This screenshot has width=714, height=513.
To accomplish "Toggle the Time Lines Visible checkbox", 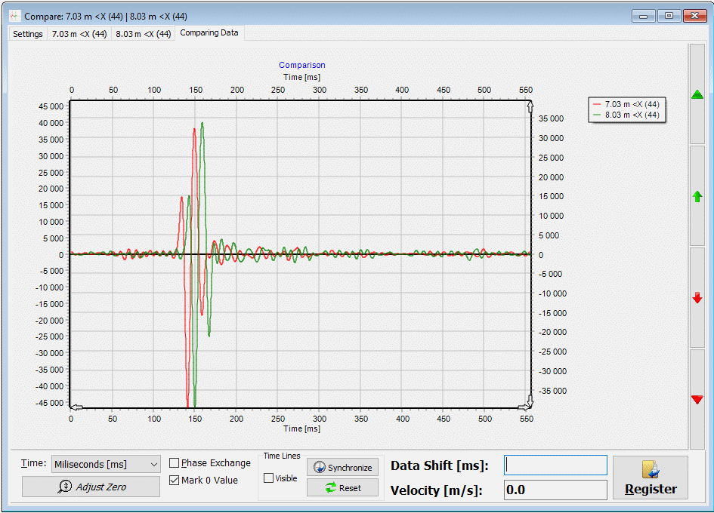I will (x=268, y=478).
